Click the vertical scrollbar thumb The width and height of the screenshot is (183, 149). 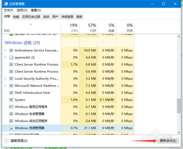(x=179, y=106)
